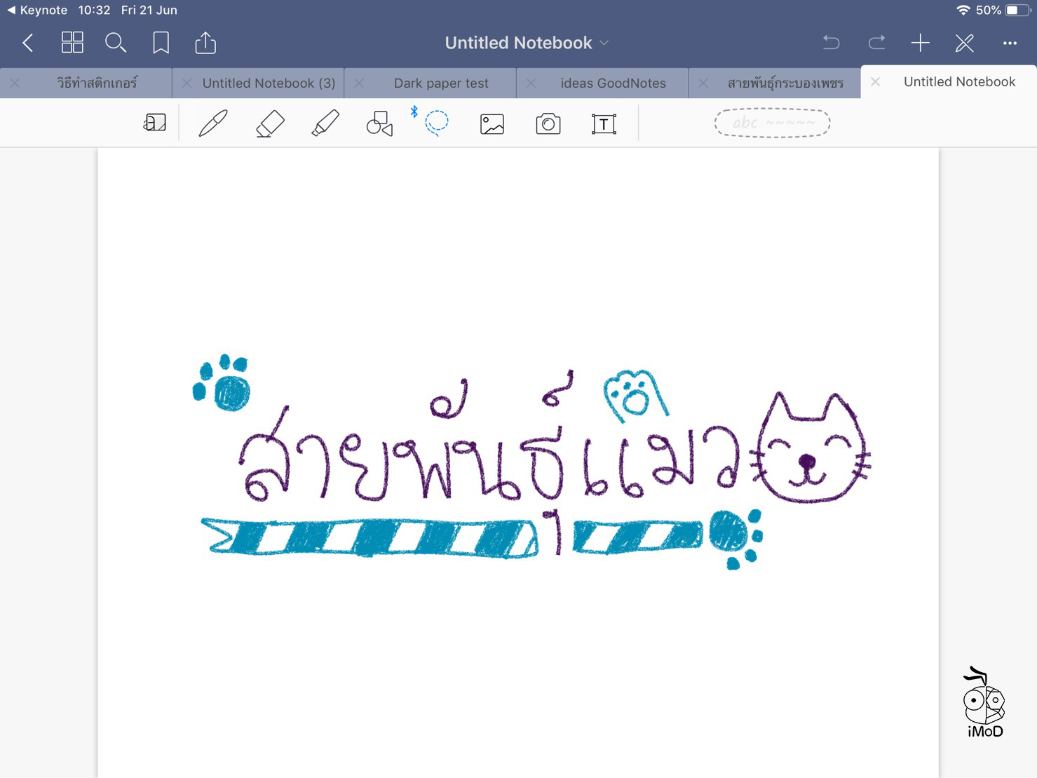Open the Camera tool
This screenshot has height=778, width=1037.
point(548,124)
